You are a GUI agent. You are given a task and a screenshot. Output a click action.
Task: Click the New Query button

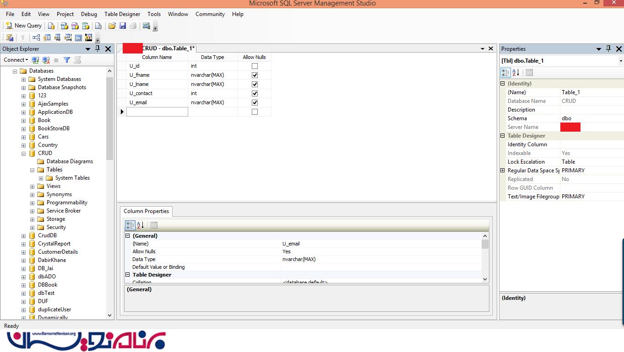[x=23, y=26]
